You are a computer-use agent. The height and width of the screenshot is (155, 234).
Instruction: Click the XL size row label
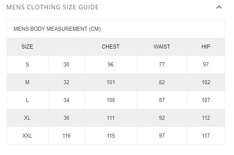27,118
